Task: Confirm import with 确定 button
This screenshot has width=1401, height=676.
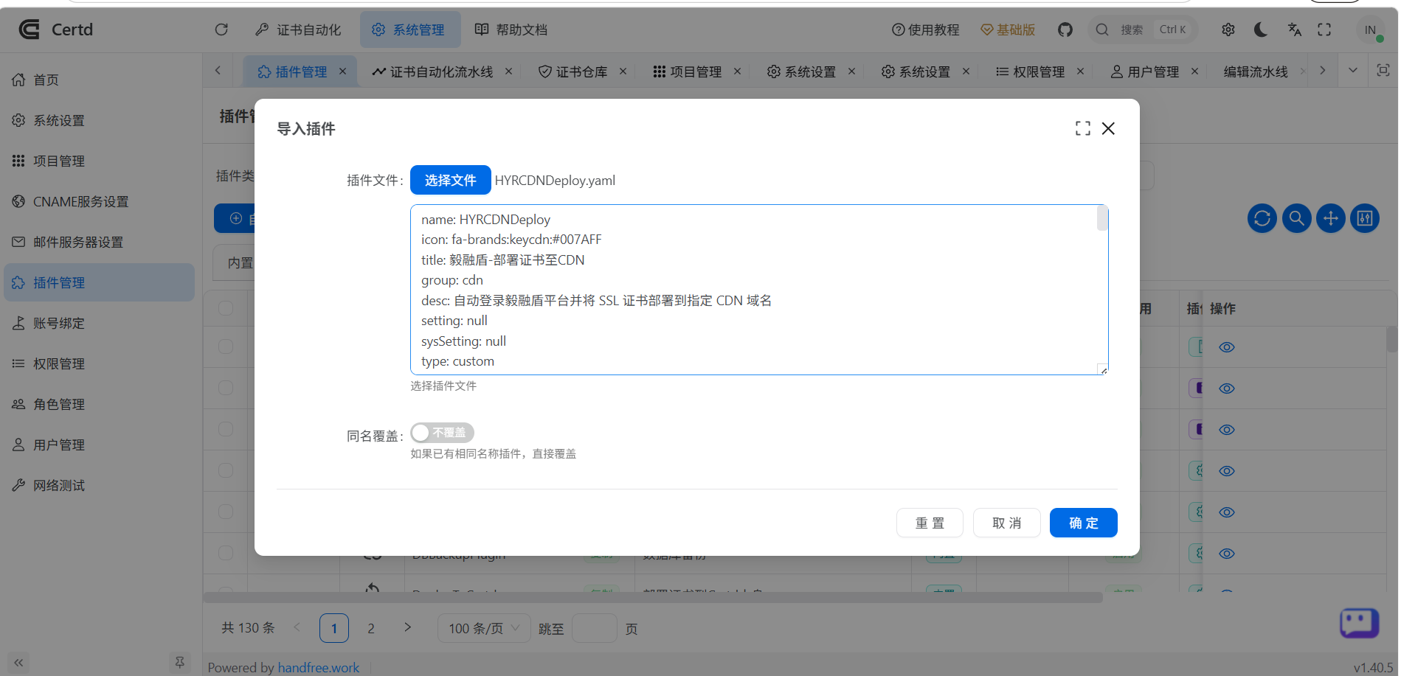Action: click(x=1083, y=523)
